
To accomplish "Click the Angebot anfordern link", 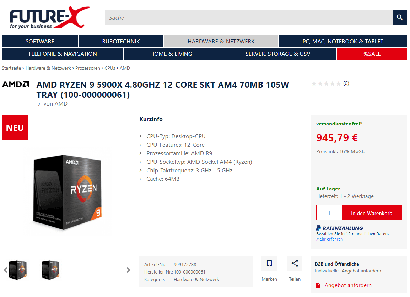I will [348, 285].
